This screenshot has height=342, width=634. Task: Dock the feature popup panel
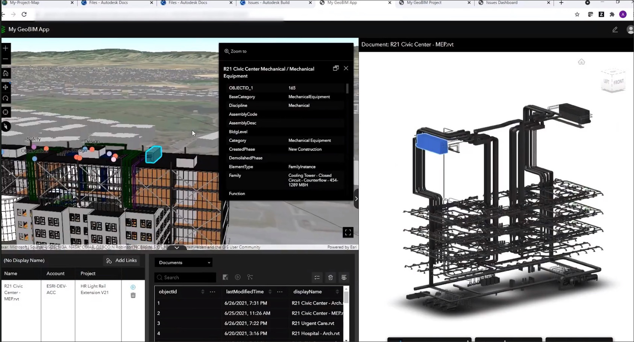click(x=336, y=68)
